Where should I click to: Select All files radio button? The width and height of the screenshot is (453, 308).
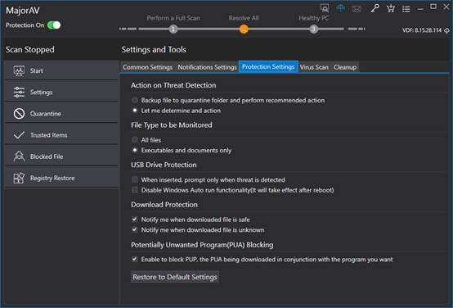(135, 140)
